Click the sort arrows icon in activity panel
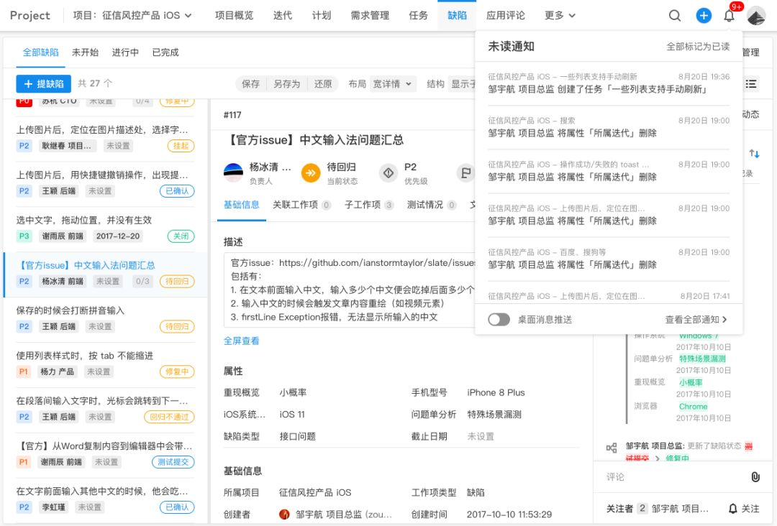This screenshot has height=526, width=777. click(x=754, y=154)
